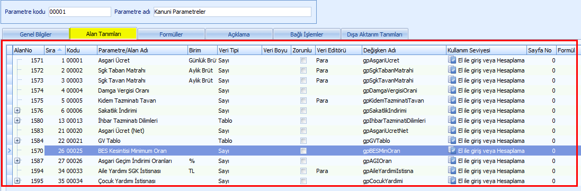Click usage level icon in Asgari Ücret (Net) row
This screenshot has height=191, width=581.
click(452, 130)
